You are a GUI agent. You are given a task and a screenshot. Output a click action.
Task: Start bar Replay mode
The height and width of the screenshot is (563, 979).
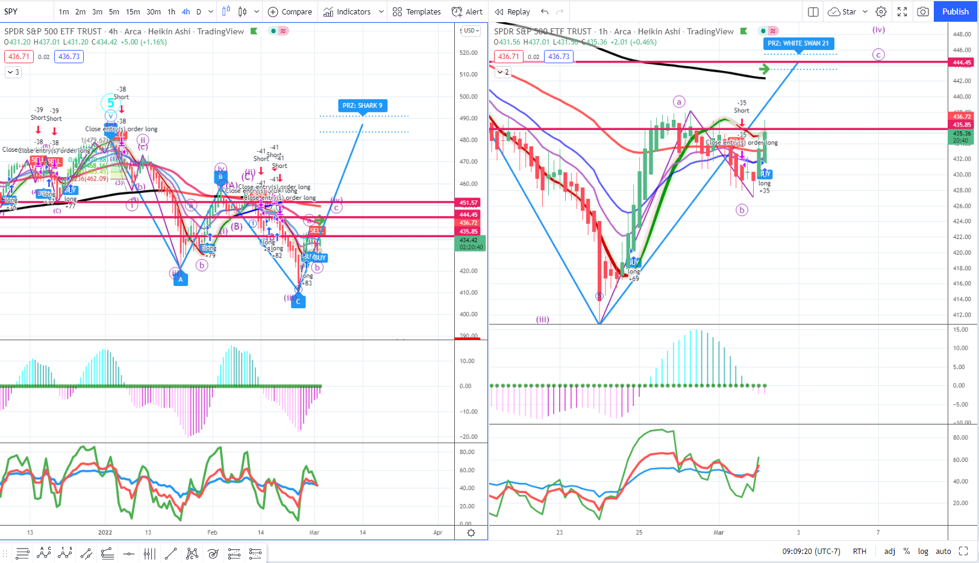point(513,11)
